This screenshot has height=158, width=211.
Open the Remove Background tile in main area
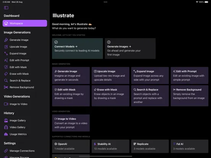pyautogui.click(x=190, y=96)
